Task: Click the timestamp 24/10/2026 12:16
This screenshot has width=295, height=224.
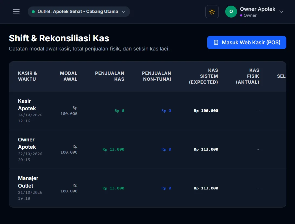Action: (30, 118)
